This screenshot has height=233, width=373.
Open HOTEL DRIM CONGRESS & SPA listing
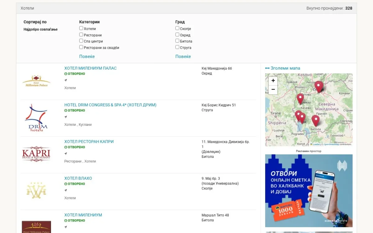[110, 105]
